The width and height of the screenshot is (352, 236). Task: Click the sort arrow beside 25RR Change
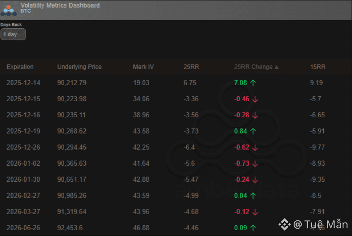tap(277, 67)
